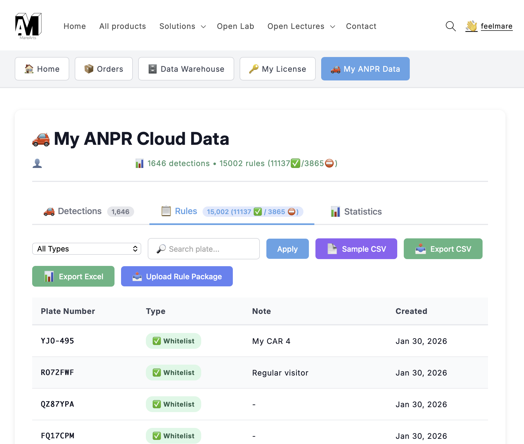This screenshot has height=444, width=524.
Task: Click the Whitelist badge for YJO-495
Action: (x=173, y=341)
